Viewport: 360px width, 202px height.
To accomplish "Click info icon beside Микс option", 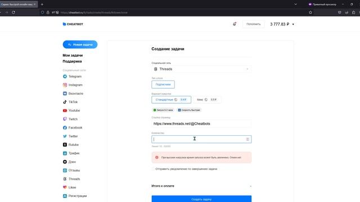I will click(206, 100).
